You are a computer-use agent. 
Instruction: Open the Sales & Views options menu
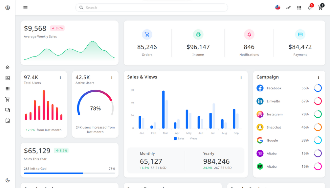[241, 77]
